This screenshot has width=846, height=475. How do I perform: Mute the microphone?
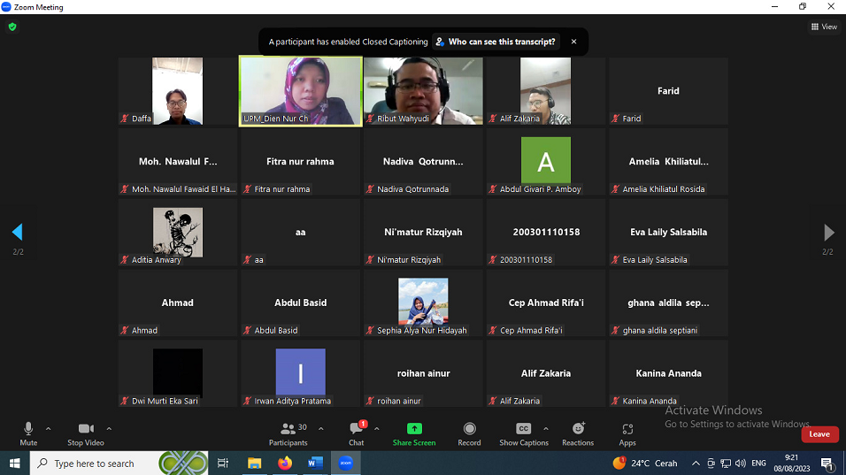click(28, 433)
